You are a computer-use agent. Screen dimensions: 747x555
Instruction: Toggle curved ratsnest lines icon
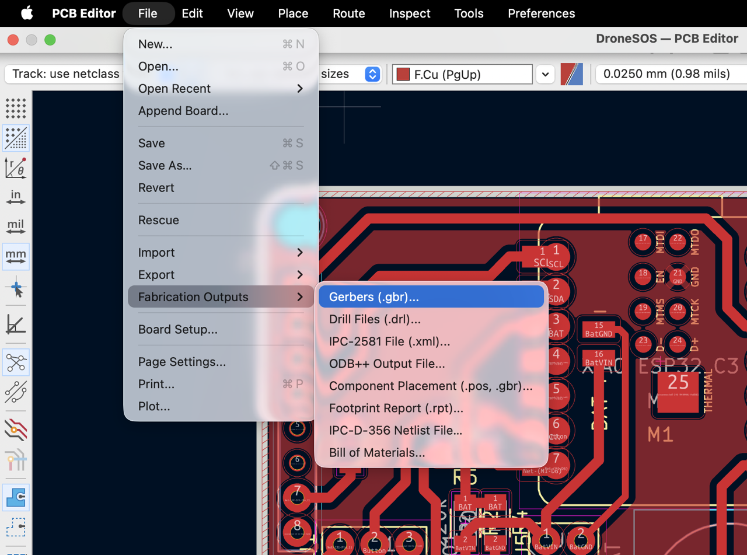(x=16, y=392)
